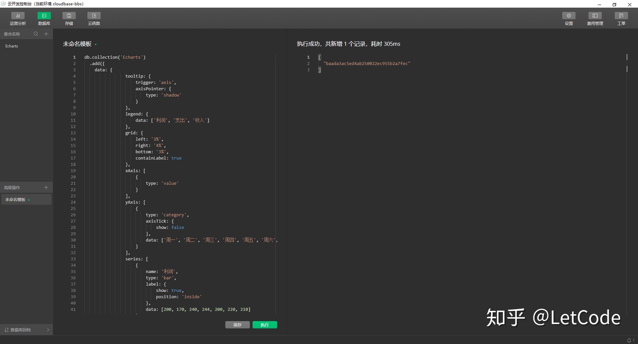
Task: Click the type: 'category' code line
Action: tap(167, 215)
